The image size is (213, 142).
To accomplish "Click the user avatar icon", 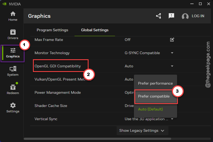I will pyautogui.click(x=185, y=16).
